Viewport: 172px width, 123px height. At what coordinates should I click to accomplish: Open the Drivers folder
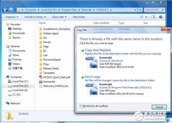tap(47, 42)
